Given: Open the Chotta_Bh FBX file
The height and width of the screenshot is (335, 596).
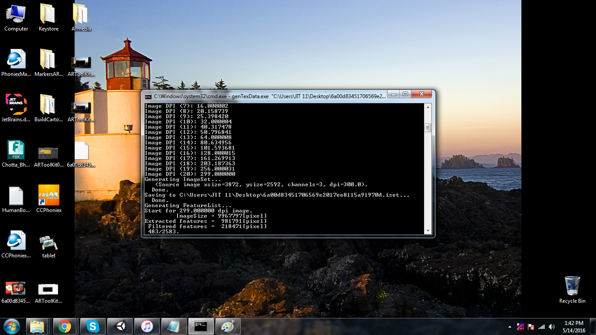Looking at the screenshot, I should click(16, 150).
